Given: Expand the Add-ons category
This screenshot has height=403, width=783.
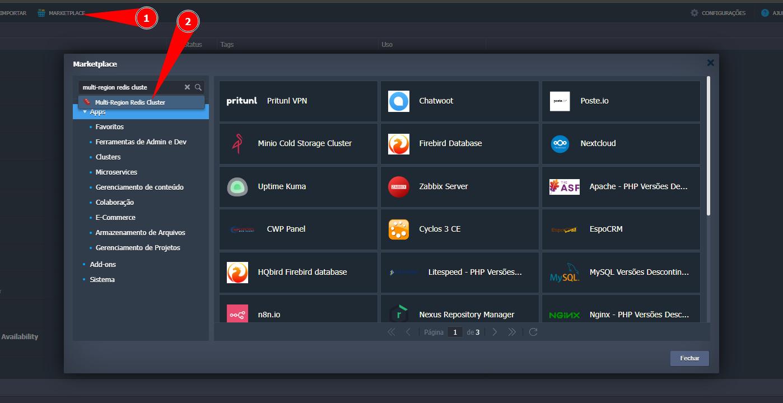Looking at the screenshot, I should pos(102,264).
